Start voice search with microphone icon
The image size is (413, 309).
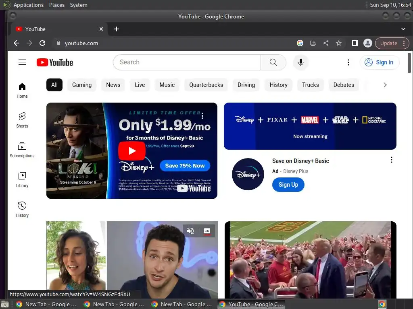coord(301,62)
